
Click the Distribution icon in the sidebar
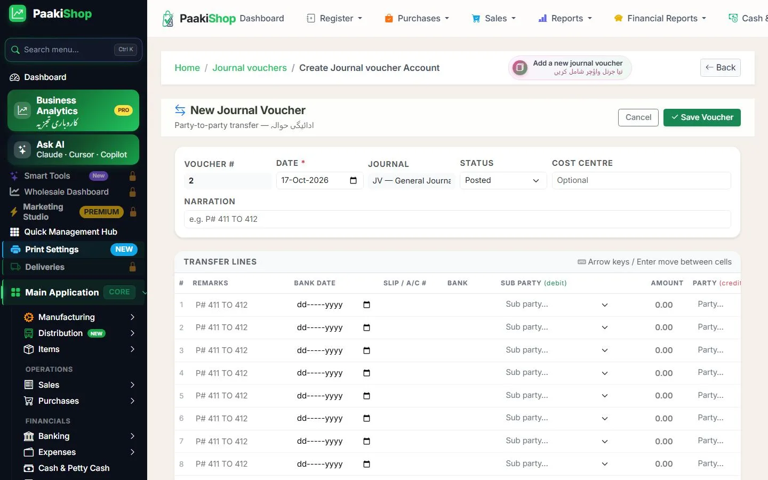click(x=29, y=333)
